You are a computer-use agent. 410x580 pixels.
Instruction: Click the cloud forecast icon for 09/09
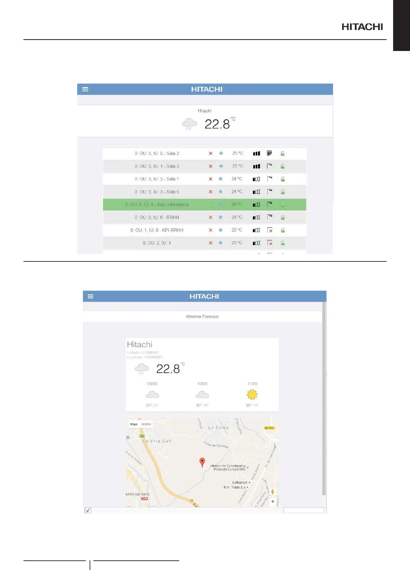click(x=152, y=394)
